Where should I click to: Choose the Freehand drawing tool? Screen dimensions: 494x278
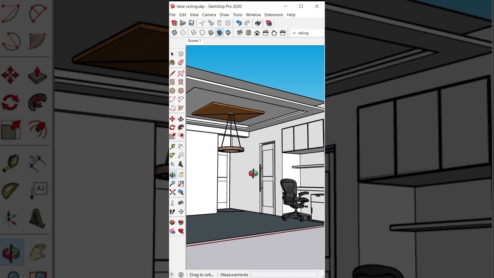tap(181, 73)
